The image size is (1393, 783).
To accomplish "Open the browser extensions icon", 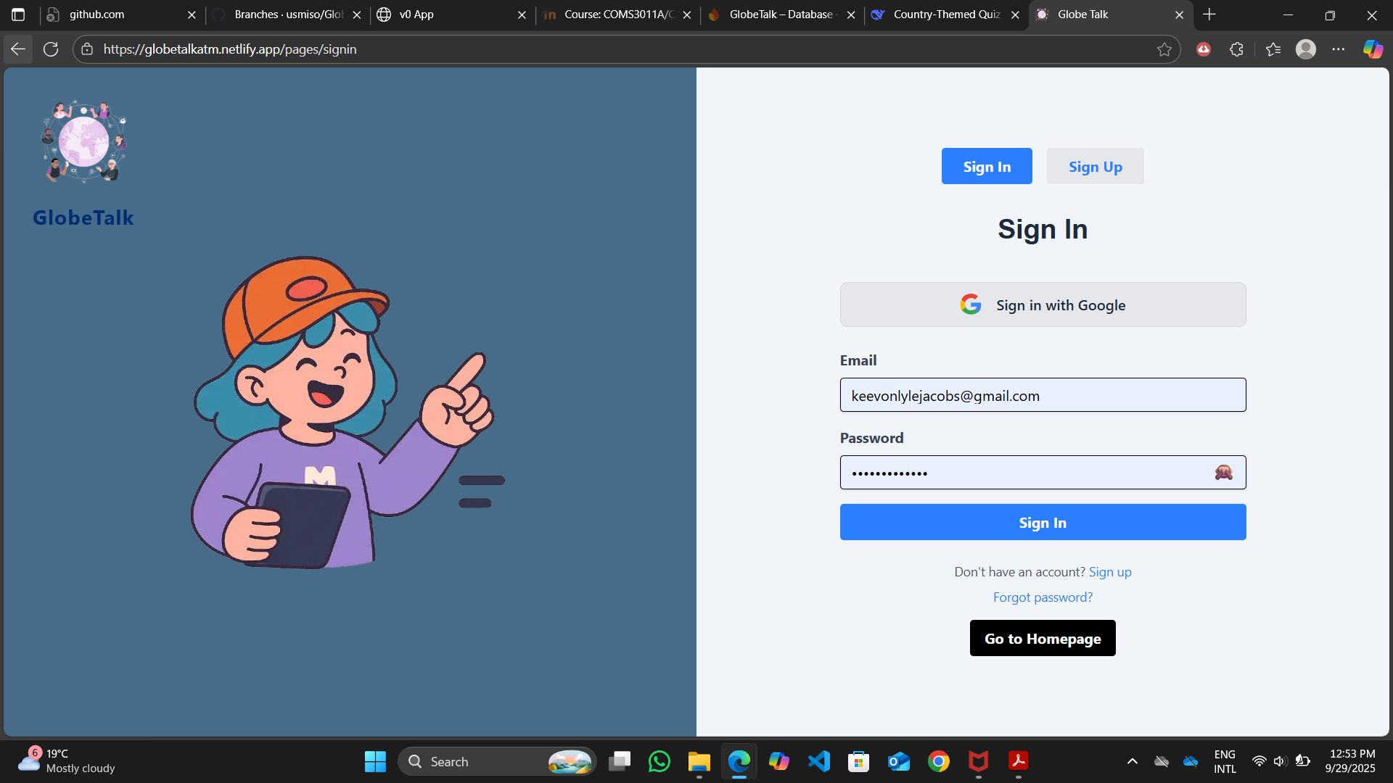I will [x=1236, y=49].
